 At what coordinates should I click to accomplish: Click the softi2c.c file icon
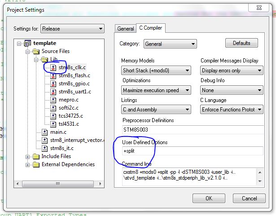[x=53, y=108]
